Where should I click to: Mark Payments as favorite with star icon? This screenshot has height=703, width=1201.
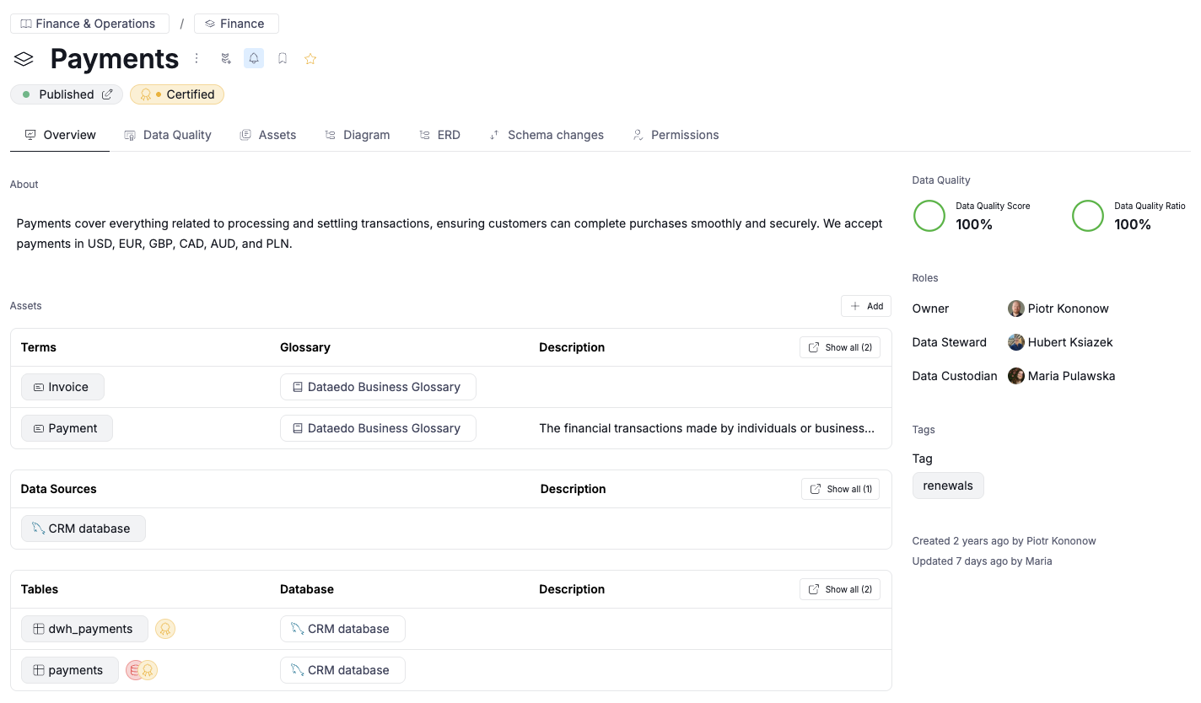[310, 58]
